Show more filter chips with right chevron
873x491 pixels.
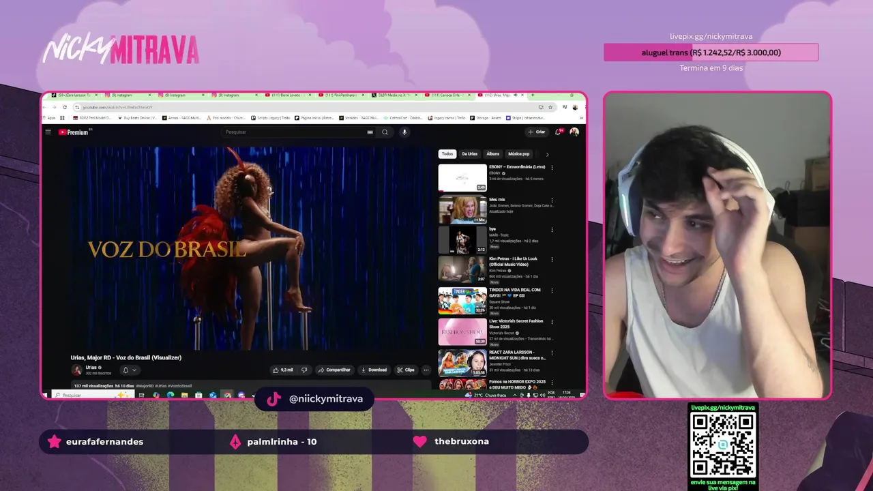tap(547, 154)
